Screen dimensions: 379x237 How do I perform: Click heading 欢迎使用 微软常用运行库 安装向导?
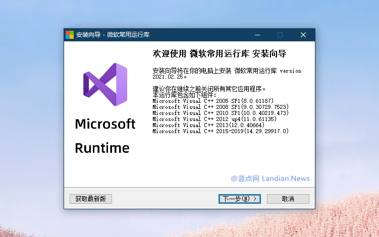pyautogui.click(x=220, y=53)
